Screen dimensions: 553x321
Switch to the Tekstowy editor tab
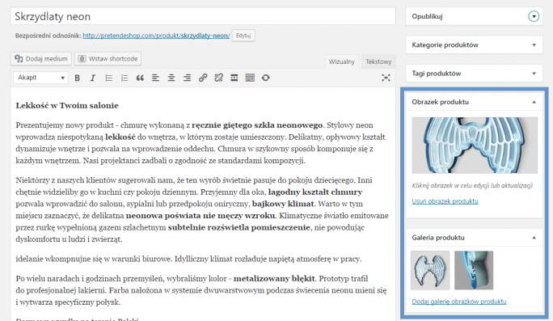coord(378,61)
